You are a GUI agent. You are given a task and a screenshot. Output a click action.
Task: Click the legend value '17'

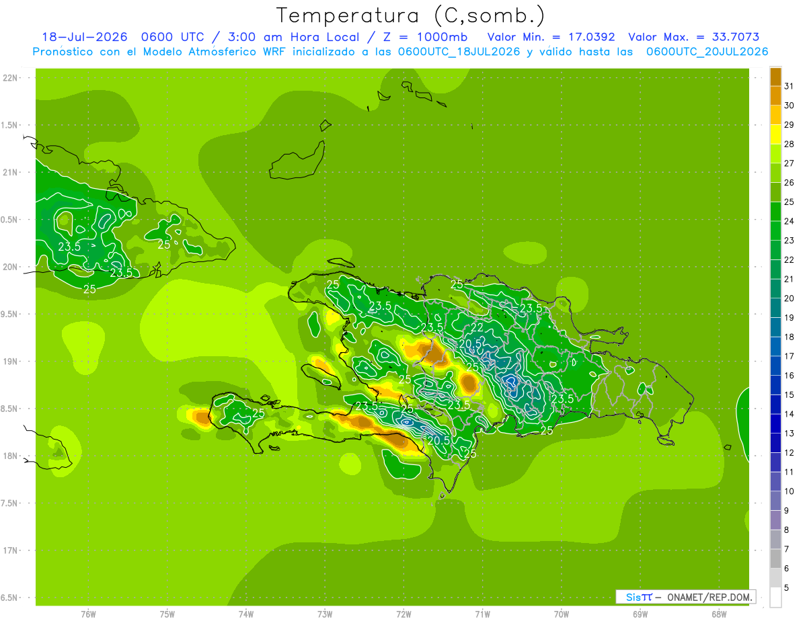point(790,356)
